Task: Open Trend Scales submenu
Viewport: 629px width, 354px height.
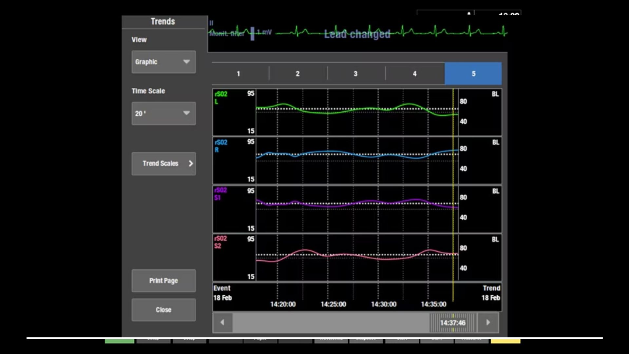Action: (x=163, y=164)
